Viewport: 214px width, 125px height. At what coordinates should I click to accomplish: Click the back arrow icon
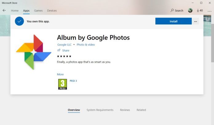click(4, 10)
